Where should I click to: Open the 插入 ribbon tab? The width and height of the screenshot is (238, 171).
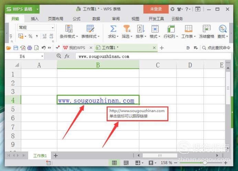[x=35, y=19]
